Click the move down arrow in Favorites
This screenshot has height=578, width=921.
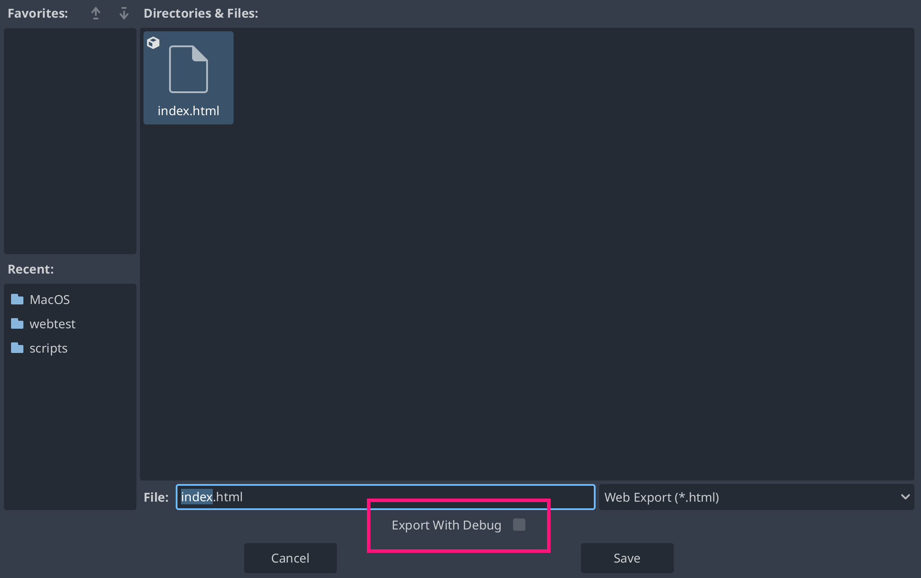(x=124, y=9)
